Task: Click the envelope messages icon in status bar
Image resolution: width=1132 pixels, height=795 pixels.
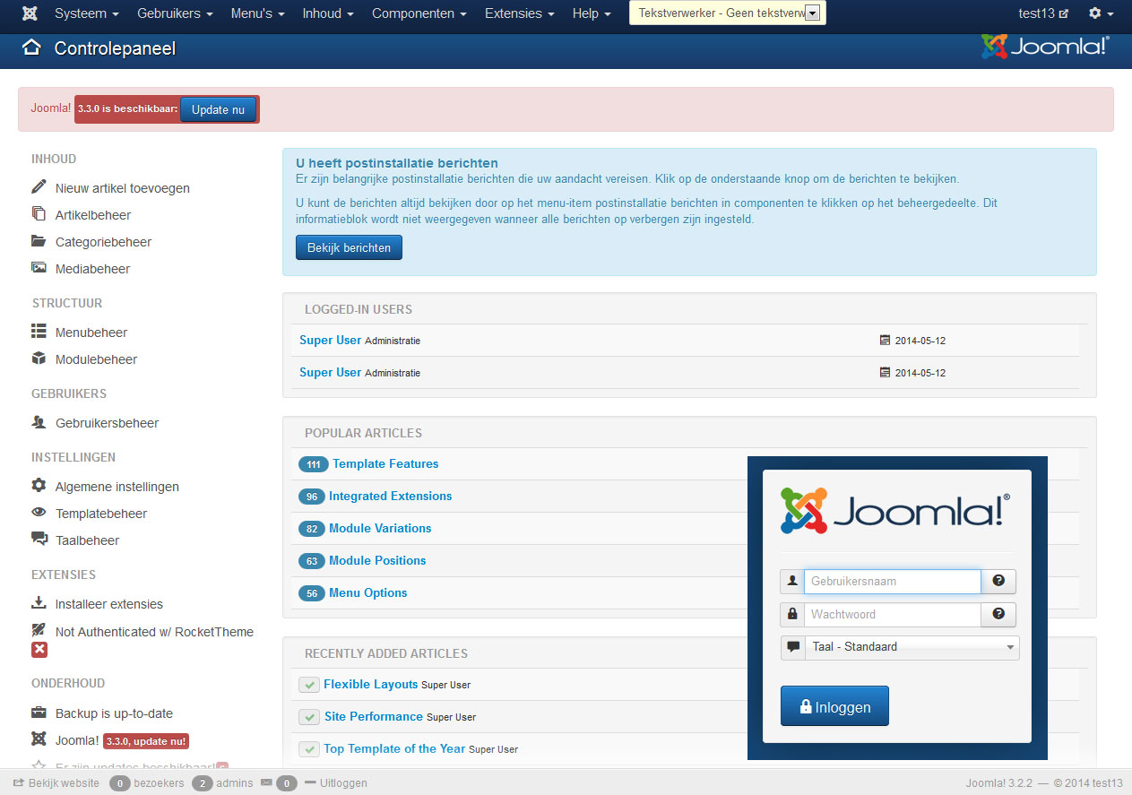Action: tap(266, 782)
